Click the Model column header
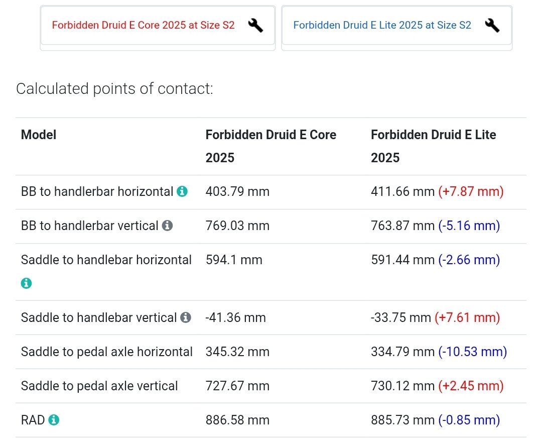Screen dimensions: 542x438 tap(38, 135)
